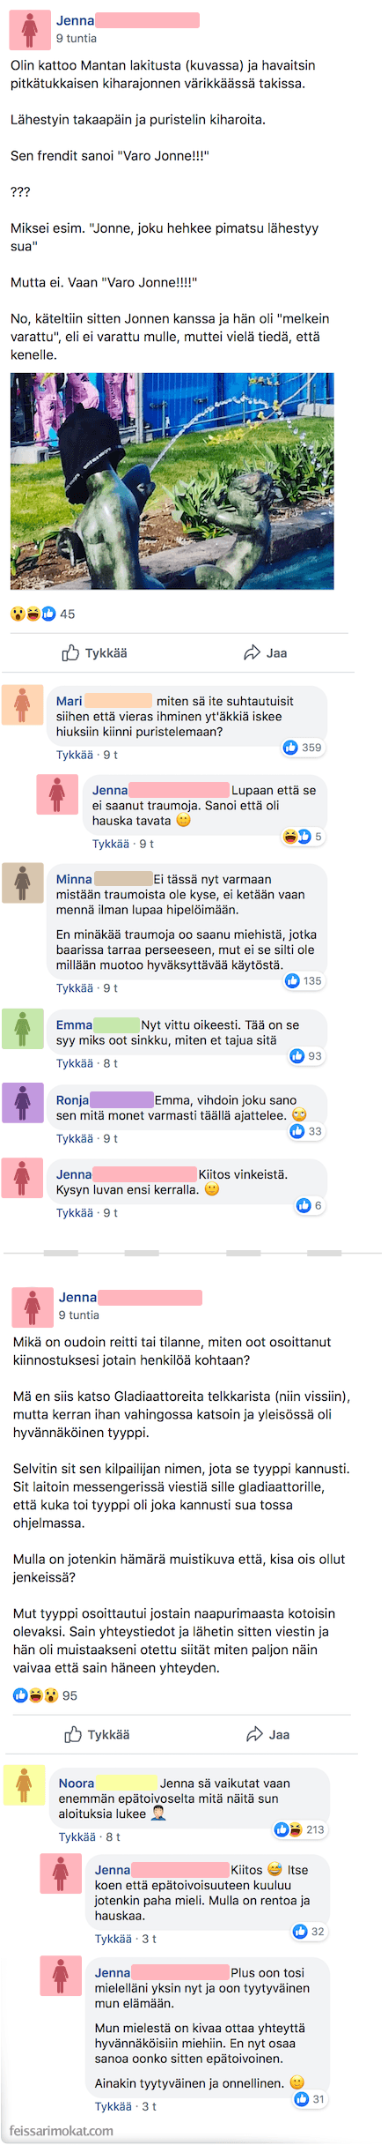Screen dimensions: 388x2145
Task: Open the fountain statue photo
Action: (172, 481)
